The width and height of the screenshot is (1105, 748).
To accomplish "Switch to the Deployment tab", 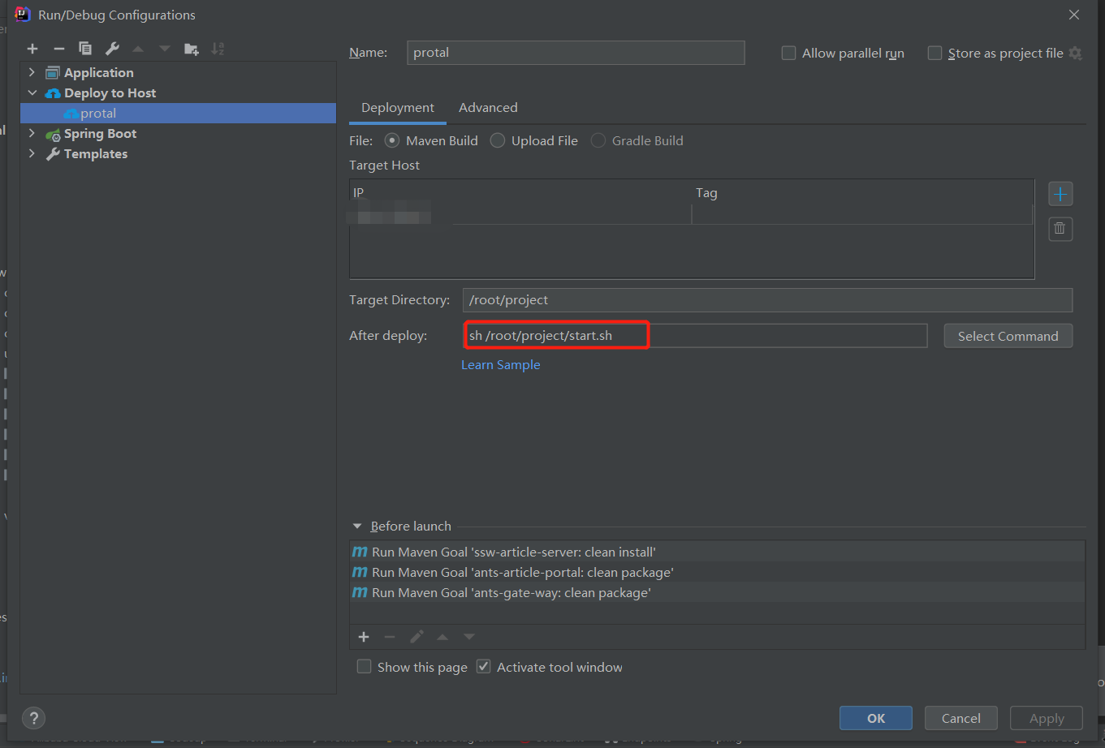I will pos(398,108).
